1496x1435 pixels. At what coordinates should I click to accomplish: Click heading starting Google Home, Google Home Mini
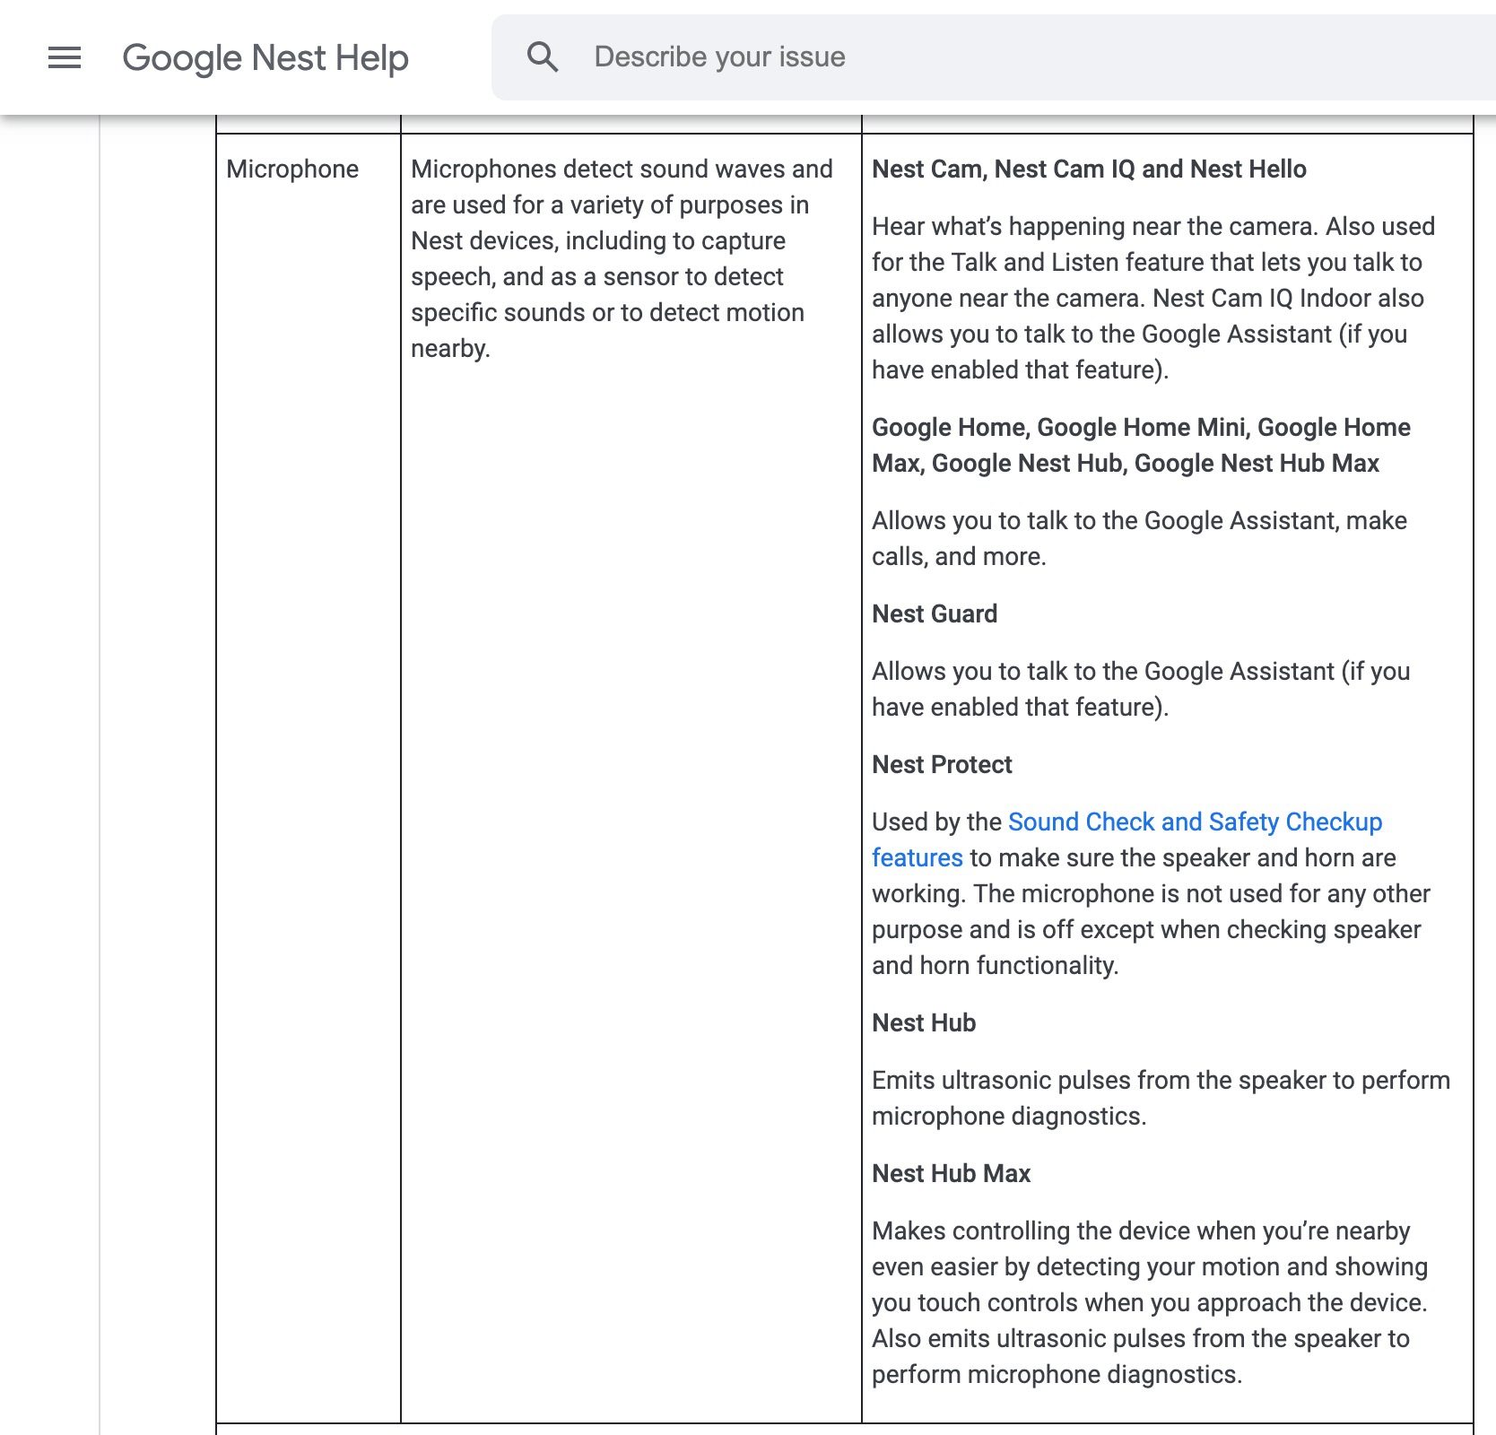[1141, 445]
